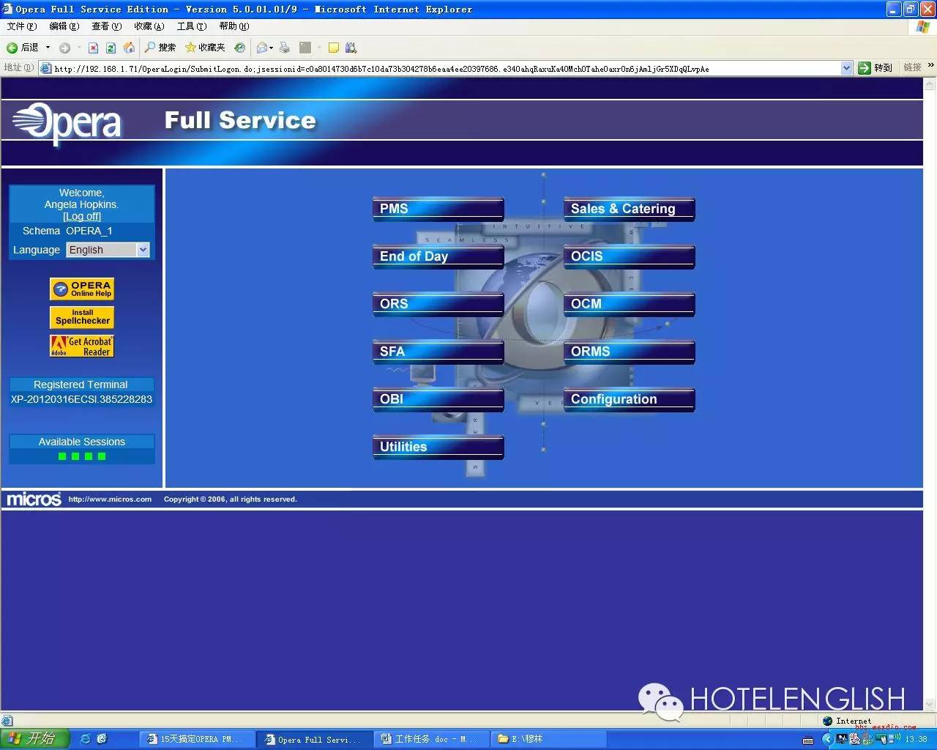Launch the PMS module
Image resolution: width=937 pixels, height=750 pixels.
click(438, 209)
